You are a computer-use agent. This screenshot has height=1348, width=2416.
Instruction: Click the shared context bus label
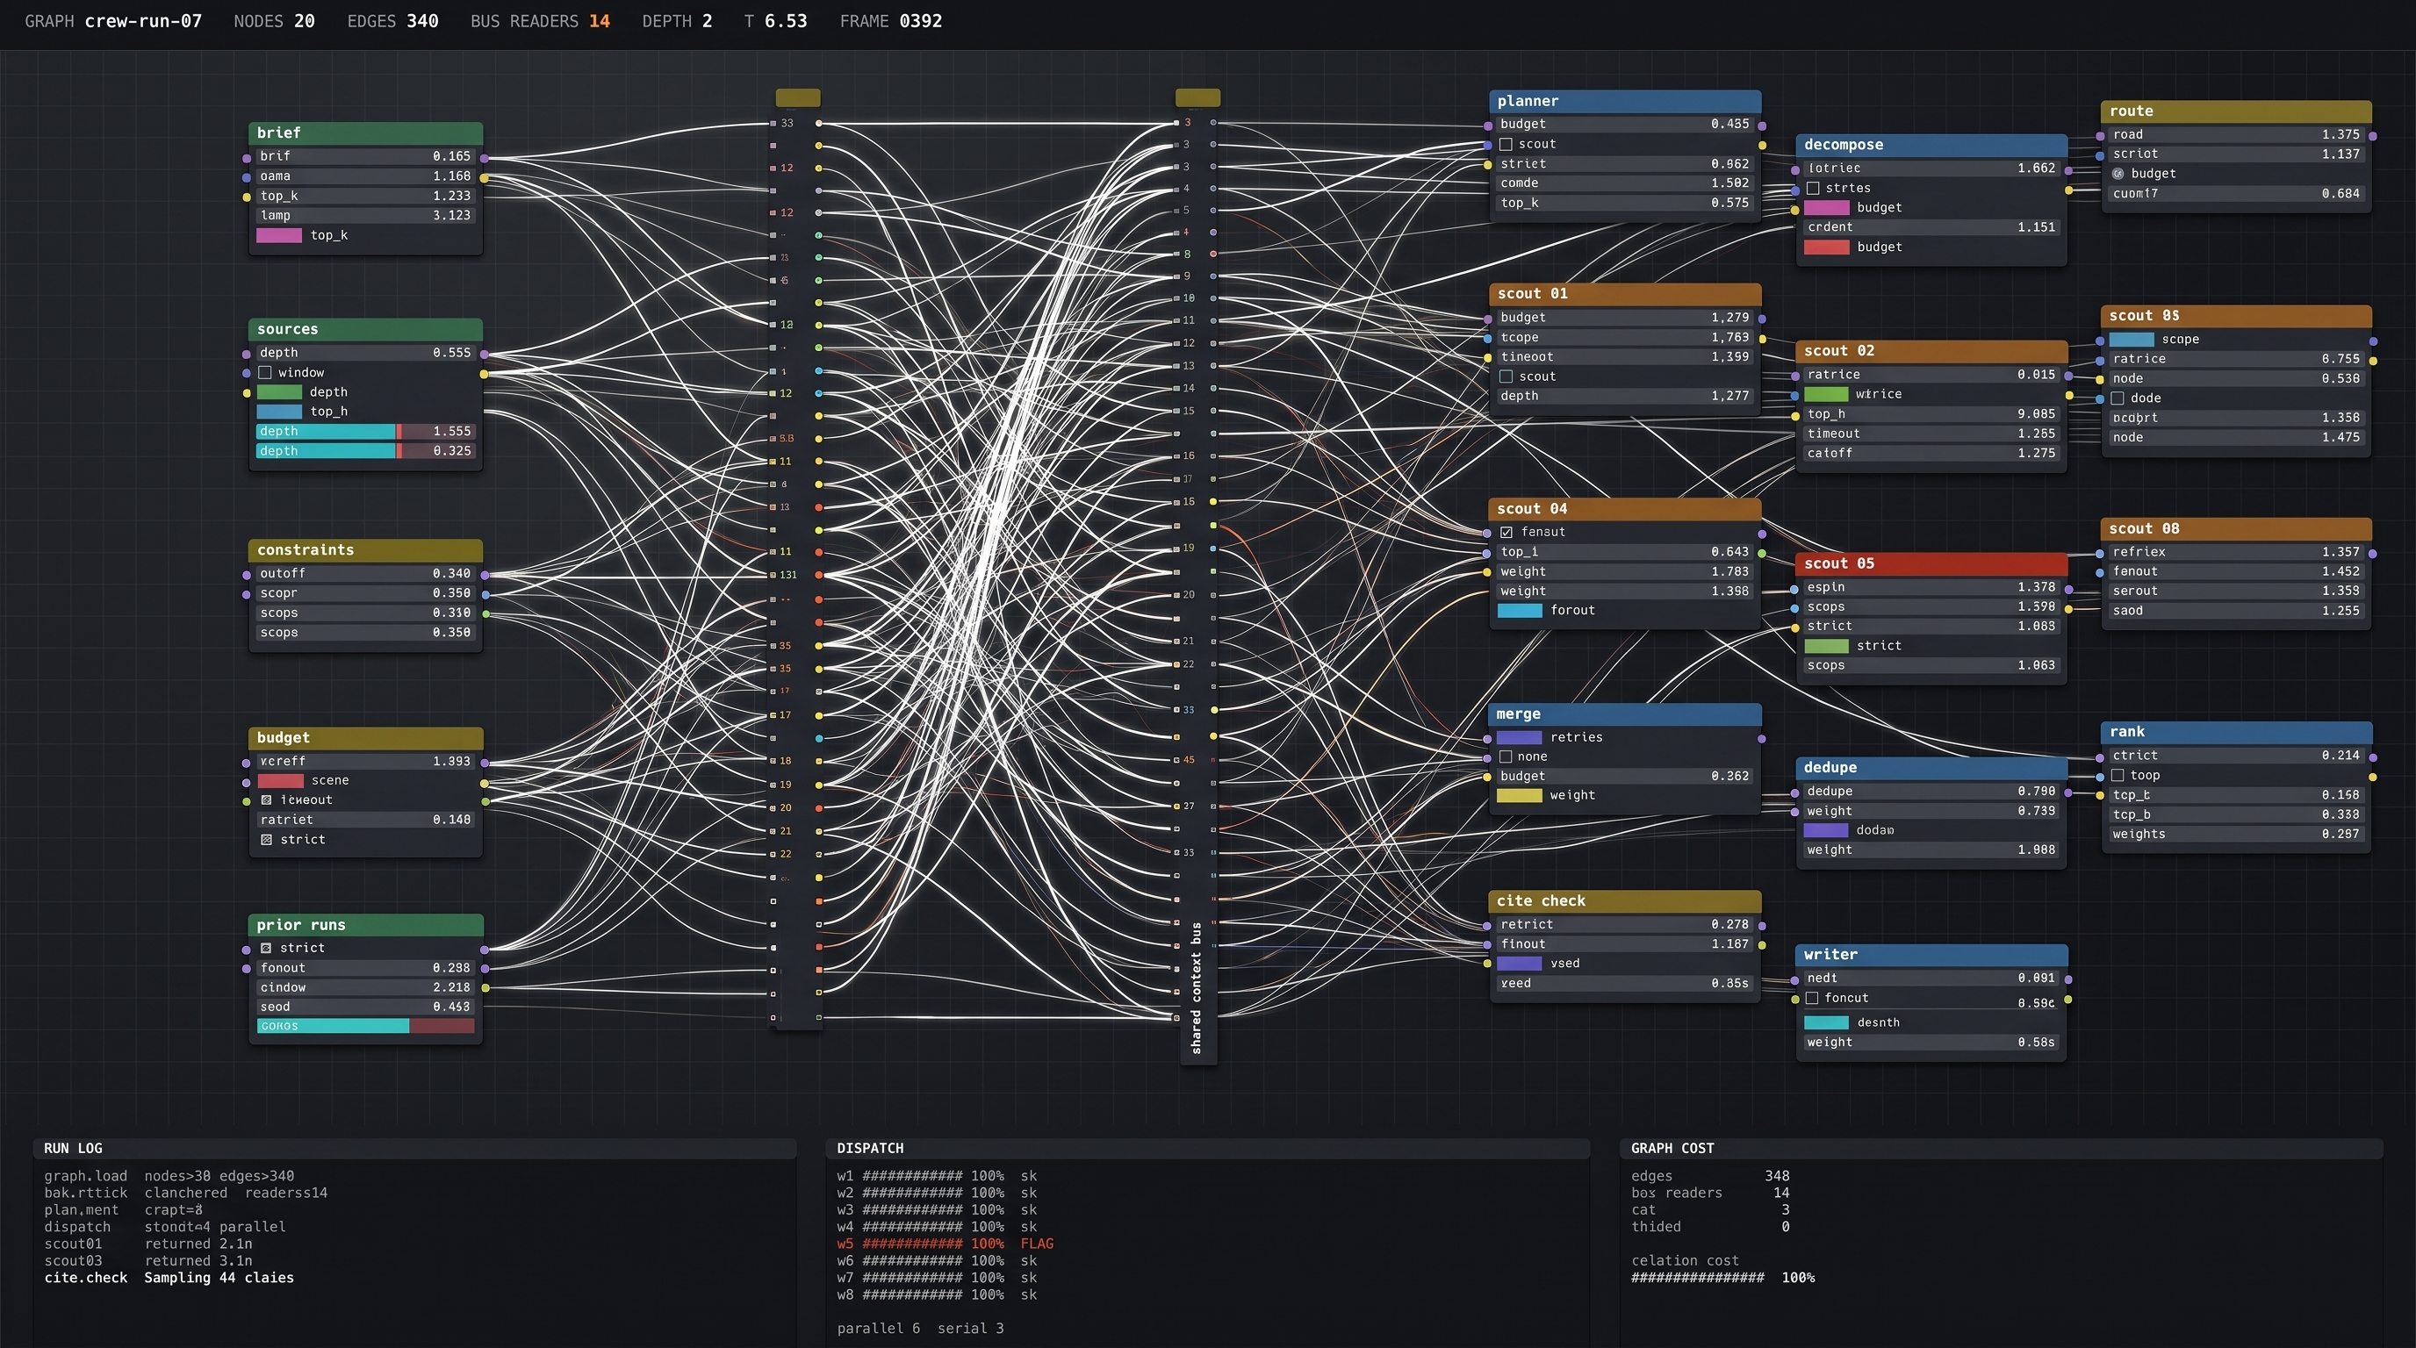[x=1197, y=987]
